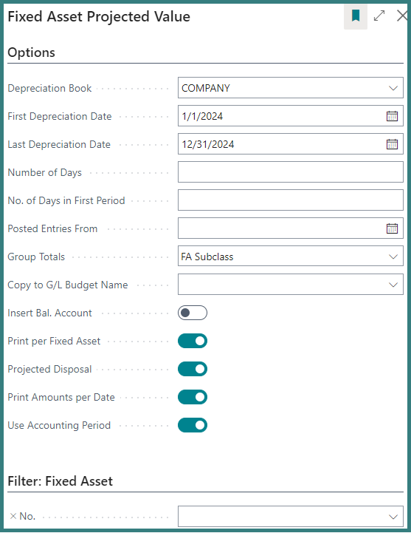Viewport: 411px width, 533px height.
Task: Click the Filter: Fixed Asset section header
Action: 60,481
